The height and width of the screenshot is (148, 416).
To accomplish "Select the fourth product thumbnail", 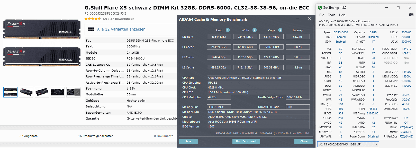I will coord(58,92).
